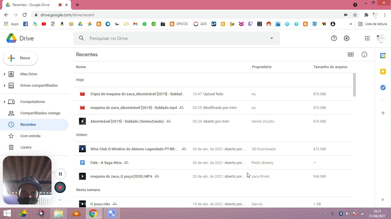Open Meu Drive in the sidebar
This screenshot has height=219, width=391.
tap(29, 74)
